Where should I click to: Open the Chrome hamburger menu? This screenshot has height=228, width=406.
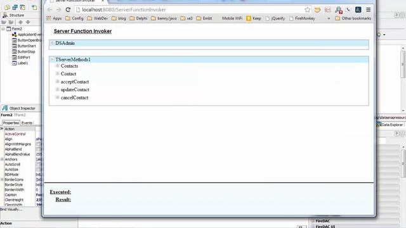(368, 10)
